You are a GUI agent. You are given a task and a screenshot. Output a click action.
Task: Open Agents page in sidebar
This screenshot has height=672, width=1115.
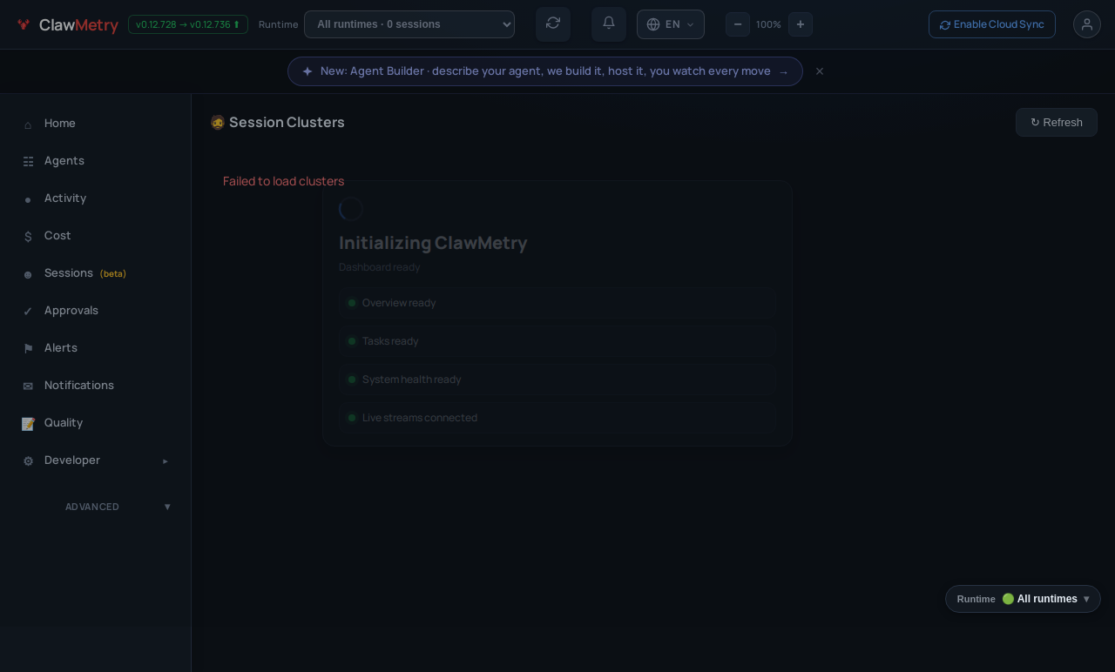click(x=96, y=161)
